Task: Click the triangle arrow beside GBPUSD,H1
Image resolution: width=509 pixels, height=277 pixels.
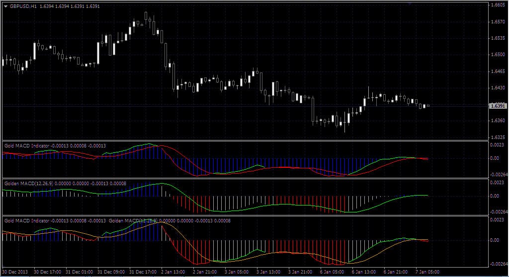Action: pyautogui.click(x=5, y=6)
